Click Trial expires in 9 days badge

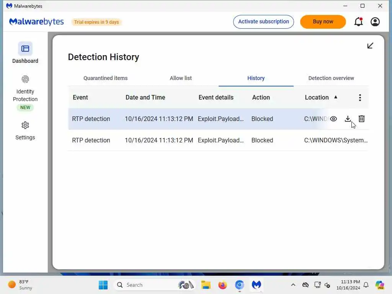96,22
